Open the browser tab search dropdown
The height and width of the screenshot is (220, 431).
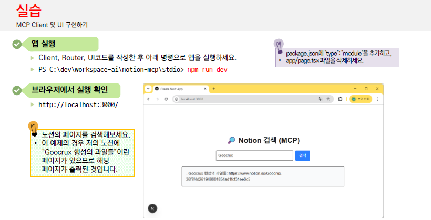(x=148, y=89)
